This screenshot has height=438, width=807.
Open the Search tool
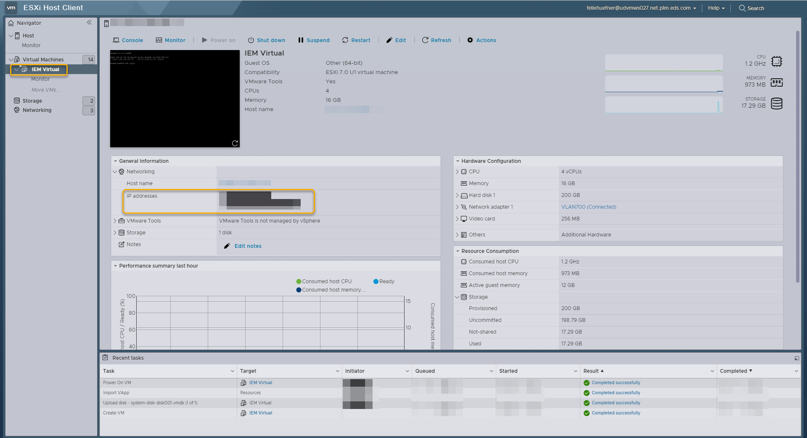pyautogui.click(x=751, y=8)
